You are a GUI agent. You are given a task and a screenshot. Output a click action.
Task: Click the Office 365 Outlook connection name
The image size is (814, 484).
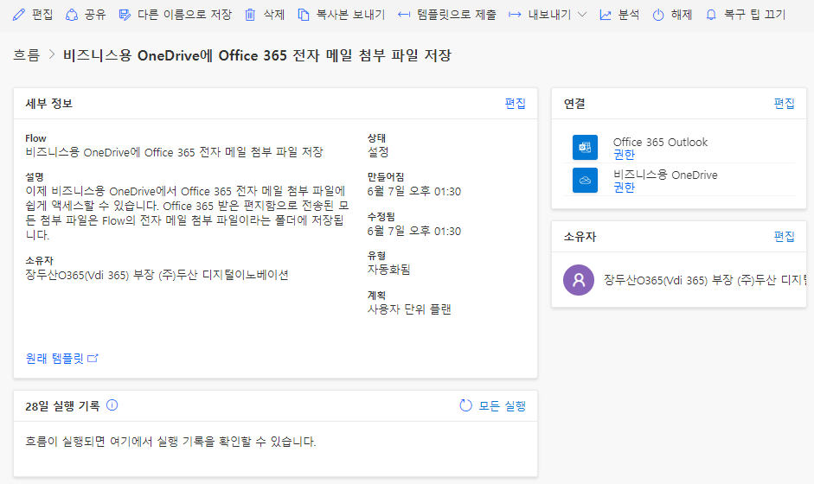660,142
